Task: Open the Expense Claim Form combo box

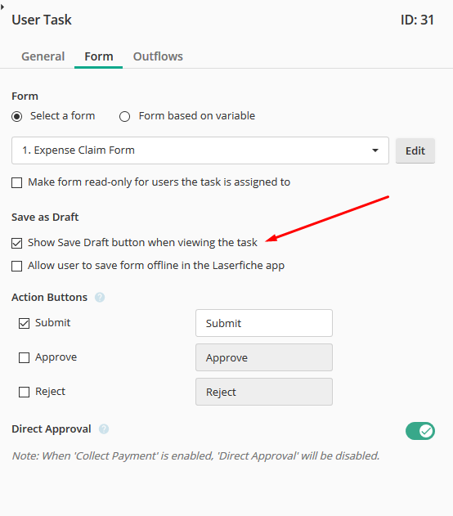Action: tap(200, 150)
